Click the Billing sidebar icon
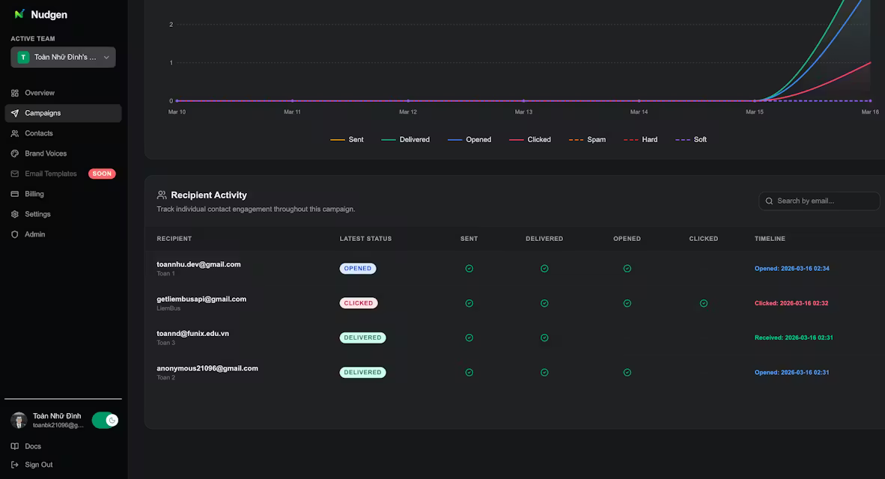885x479 pixels. (13, 193)
